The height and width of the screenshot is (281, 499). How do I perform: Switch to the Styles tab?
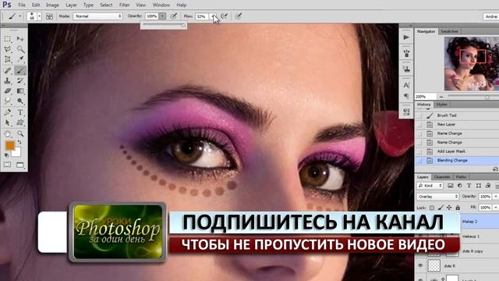442,105
